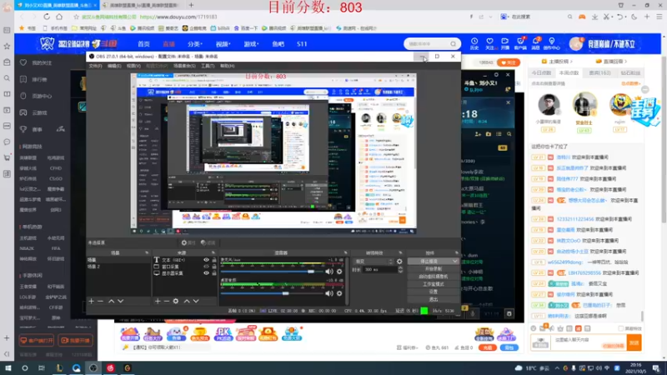Open 帮助(H) menu in OBS

pyautogui.click(x=227, y=66)
